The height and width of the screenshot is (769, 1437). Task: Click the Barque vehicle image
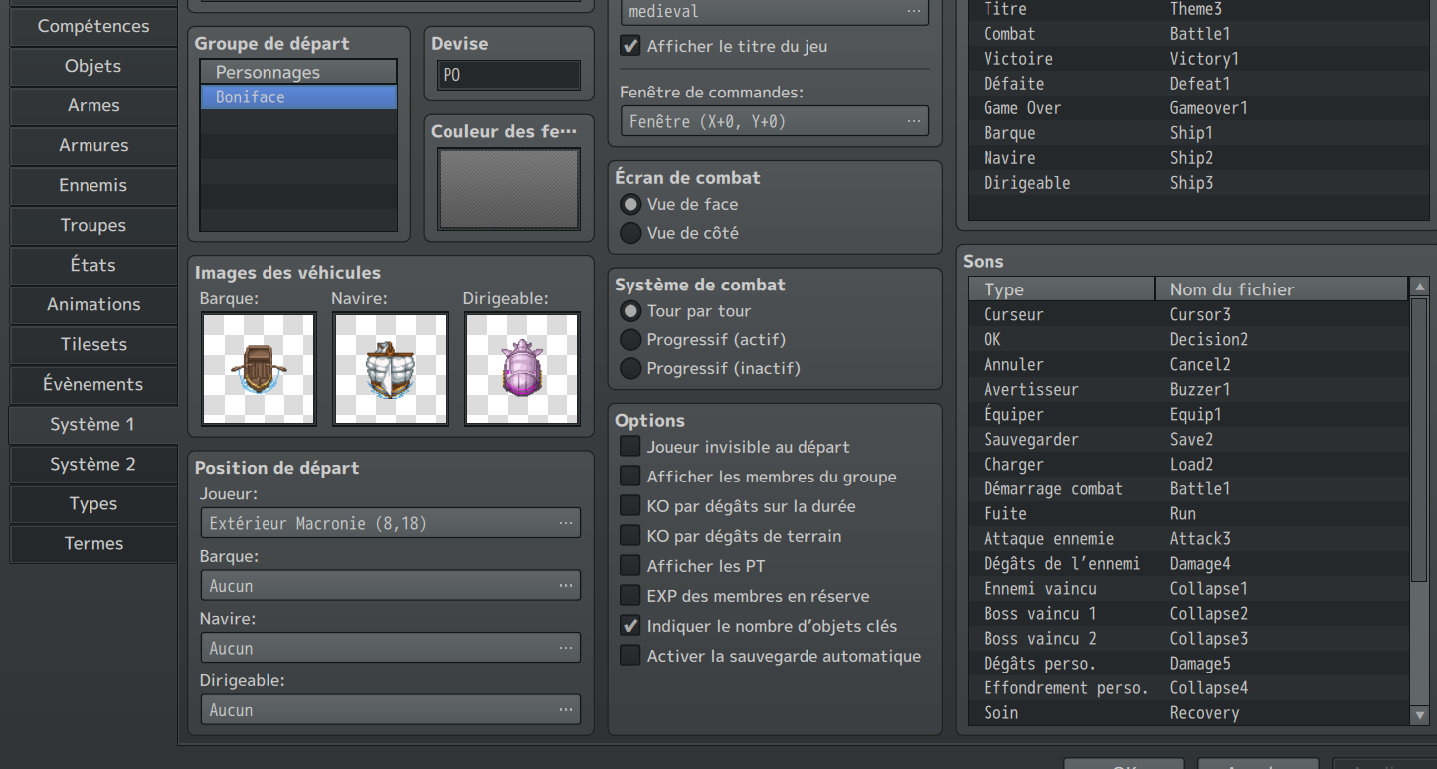[x=259, y=368]
